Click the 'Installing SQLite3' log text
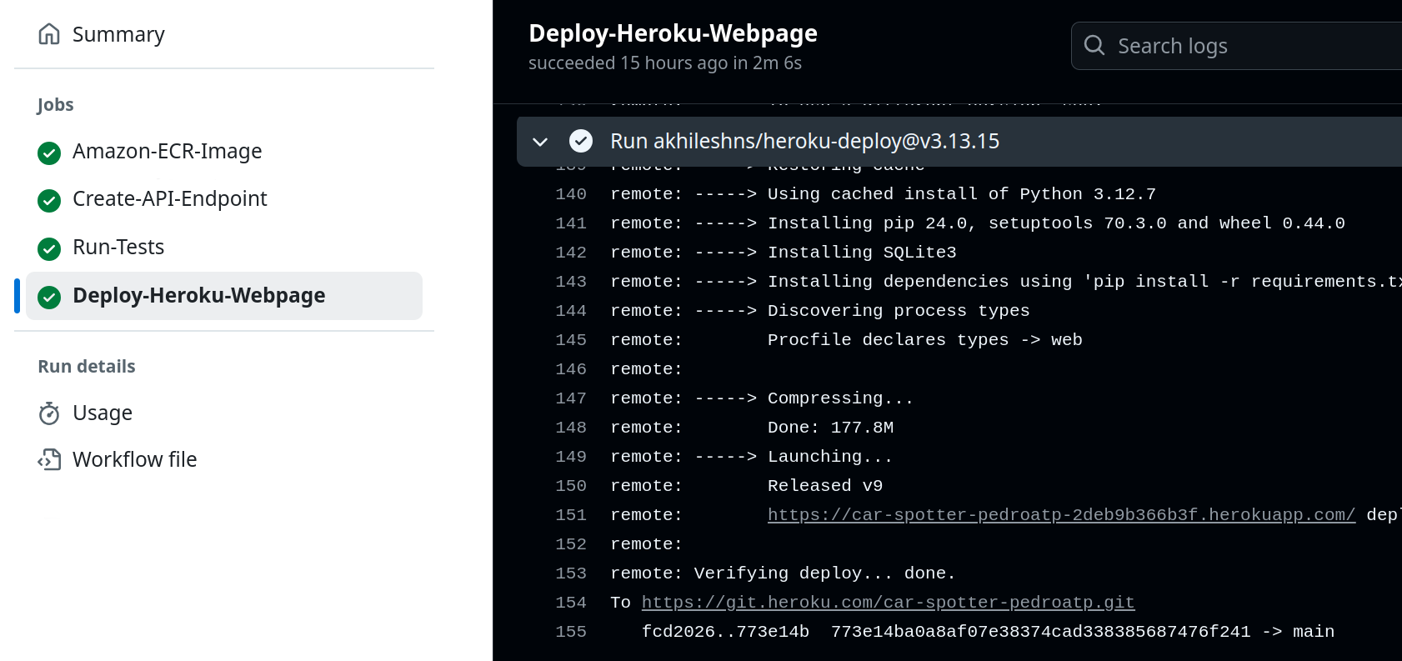Image resolution: width=1402 pixels, height=661 pixels. pyautogui.click(x=862, y=253)
